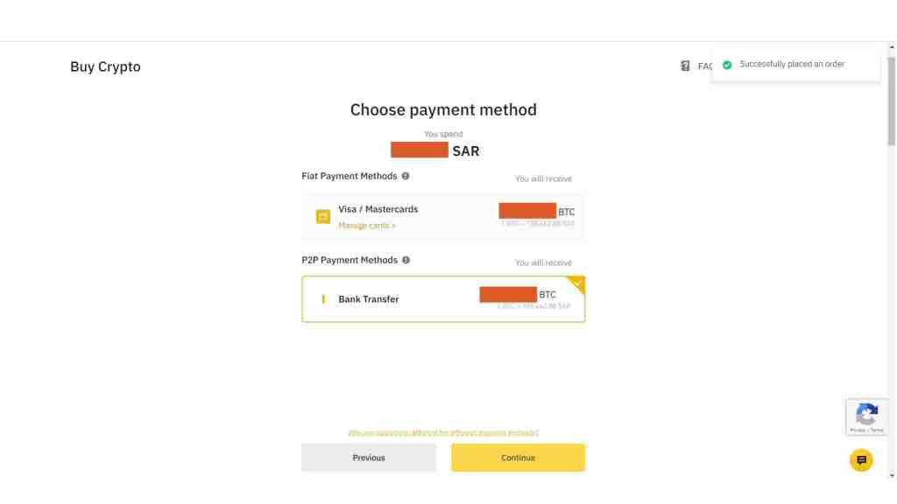Screen dimensions: 897x504
Task: Click the FAQ menu item
Action: coord(703,66)
